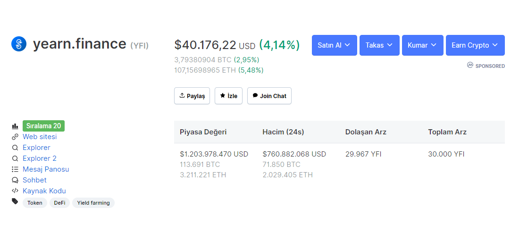This screenshot has width=511, height=232.
Task: Click the $1.203.978.470 USD market cap value
Action: click(x=214, y=154)
